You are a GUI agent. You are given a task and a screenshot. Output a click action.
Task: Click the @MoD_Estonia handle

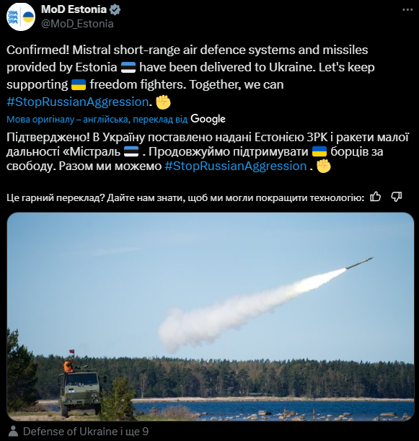[77, 24]
